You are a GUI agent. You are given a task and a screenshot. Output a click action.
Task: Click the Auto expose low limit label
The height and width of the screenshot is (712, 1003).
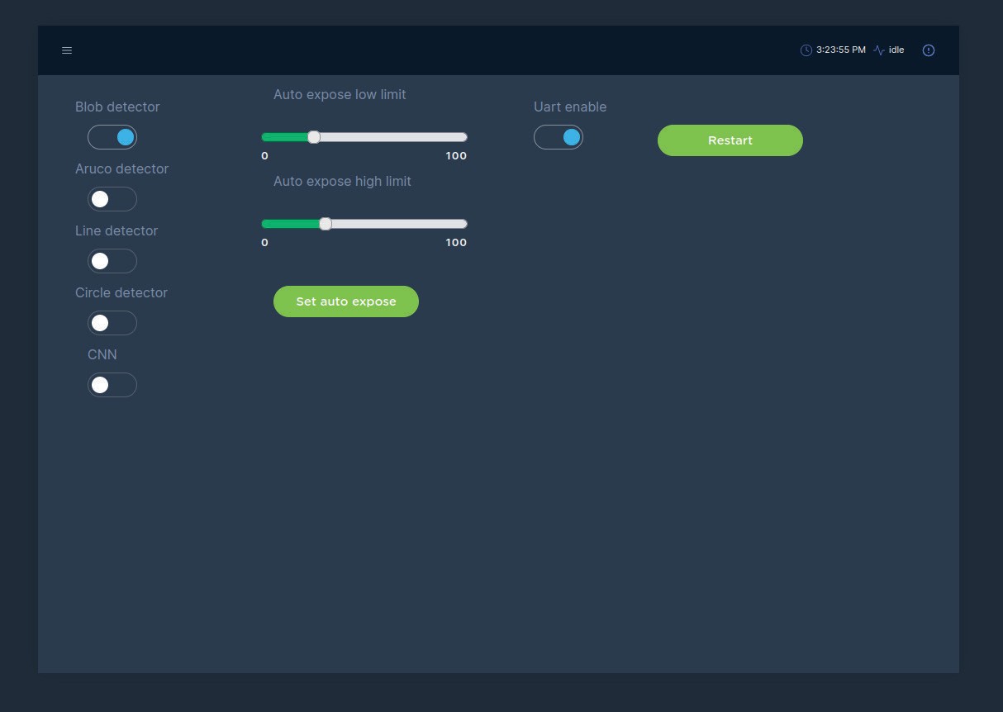click(340, 94)
